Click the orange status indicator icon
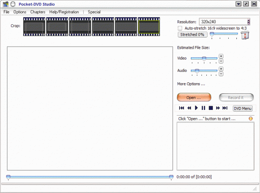This screenshot has width=260, height=193. (x=251, y=118)
